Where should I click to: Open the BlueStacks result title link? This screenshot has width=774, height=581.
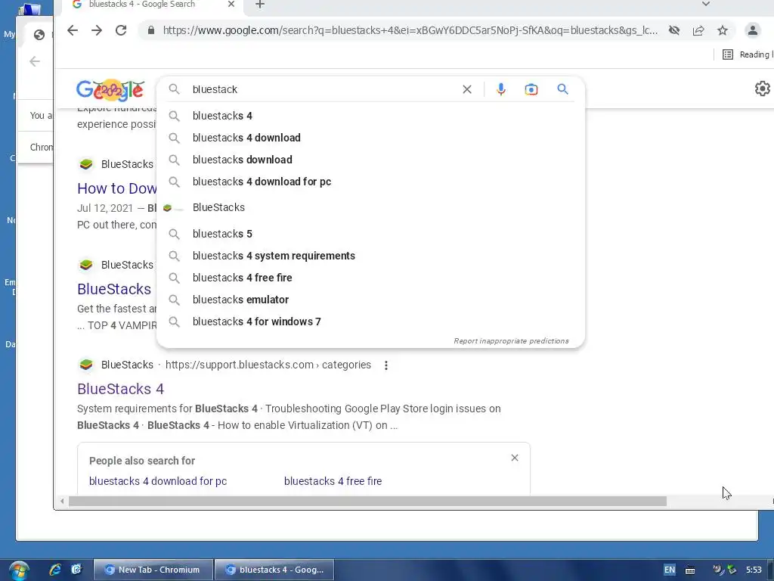click(x=114, y=289)
